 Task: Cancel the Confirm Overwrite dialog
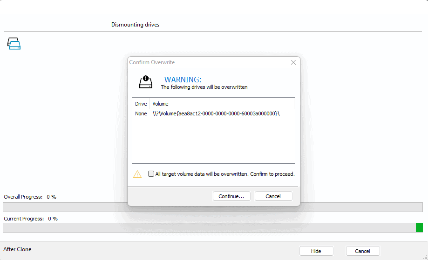coord(273,196)
